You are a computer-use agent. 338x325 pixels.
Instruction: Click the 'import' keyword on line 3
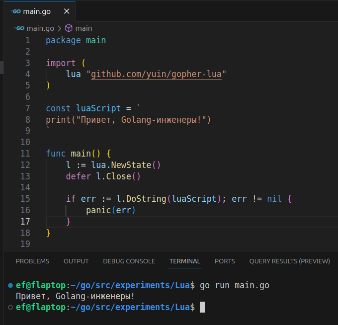(61, 63)
